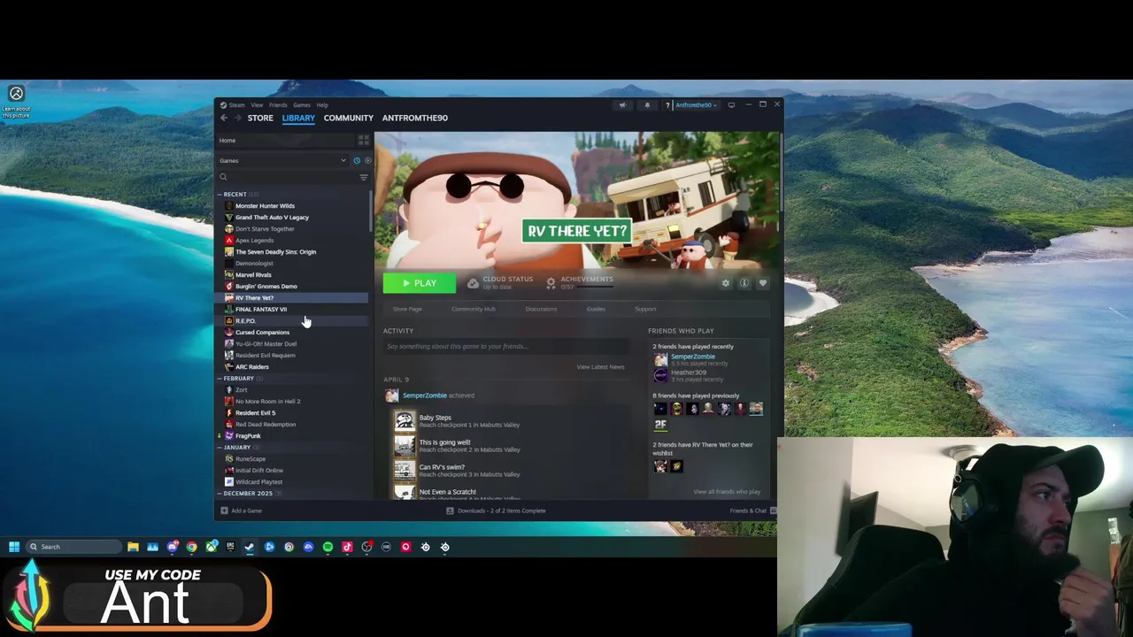Sort library by recent activity clock icon
This screenshot has height=637, width=1133.
pos(357,160)
